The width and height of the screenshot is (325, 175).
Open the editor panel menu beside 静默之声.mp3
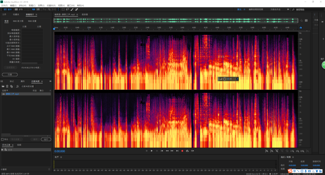coord(77,14)
